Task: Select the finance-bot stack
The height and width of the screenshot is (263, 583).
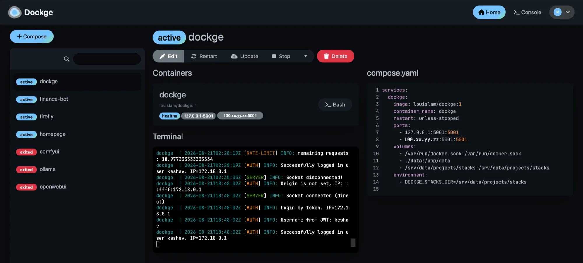Action: click(x=77, y=99)
